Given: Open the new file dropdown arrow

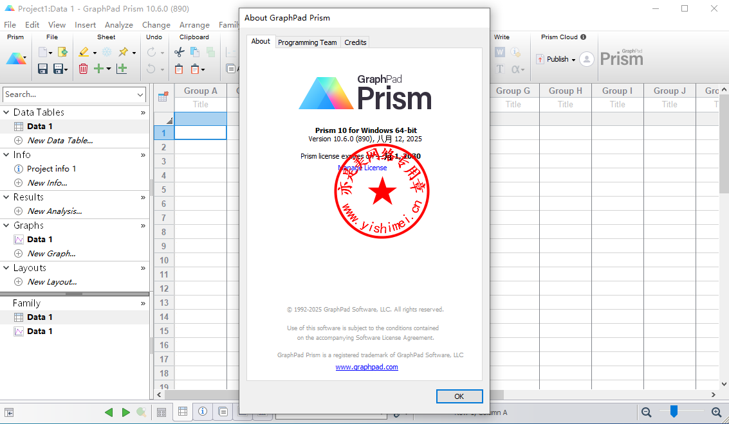Looking at the screenshot, I should (50, 53).
